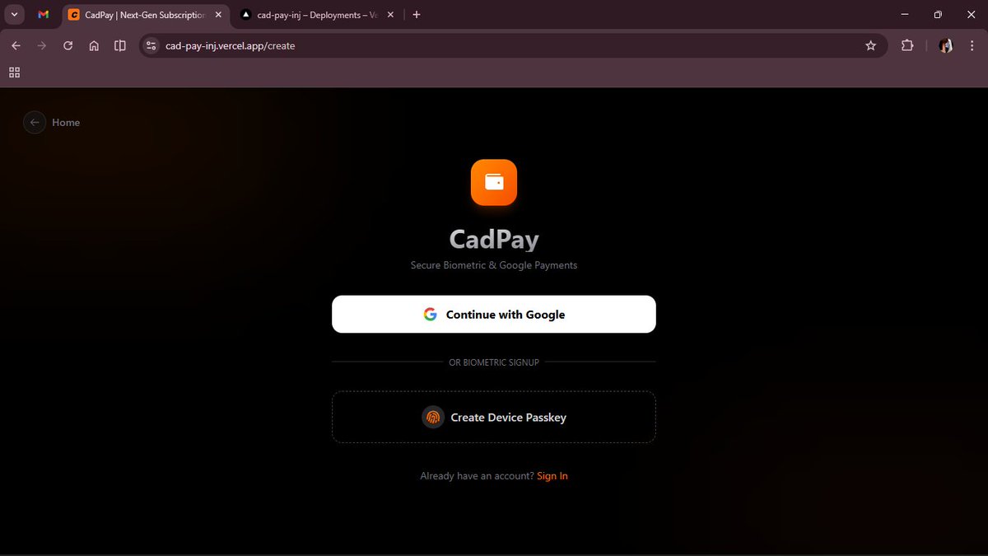The width and height of the screenshot is (988, 556).
Task: Restore down the browser window
Action: [938, 14]
